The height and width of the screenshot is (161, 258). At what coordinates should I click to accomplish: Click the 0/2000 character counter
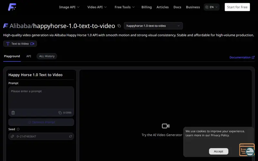67,113
